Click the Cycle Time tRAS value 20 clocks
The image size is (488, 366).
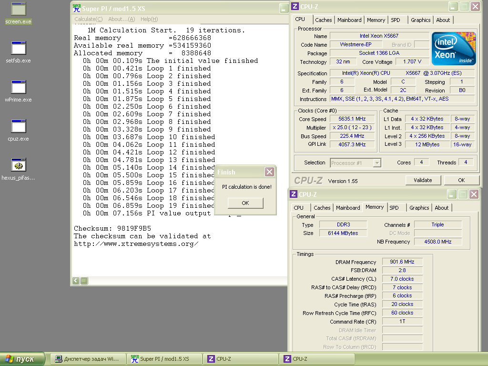click(x=402, y=304)
